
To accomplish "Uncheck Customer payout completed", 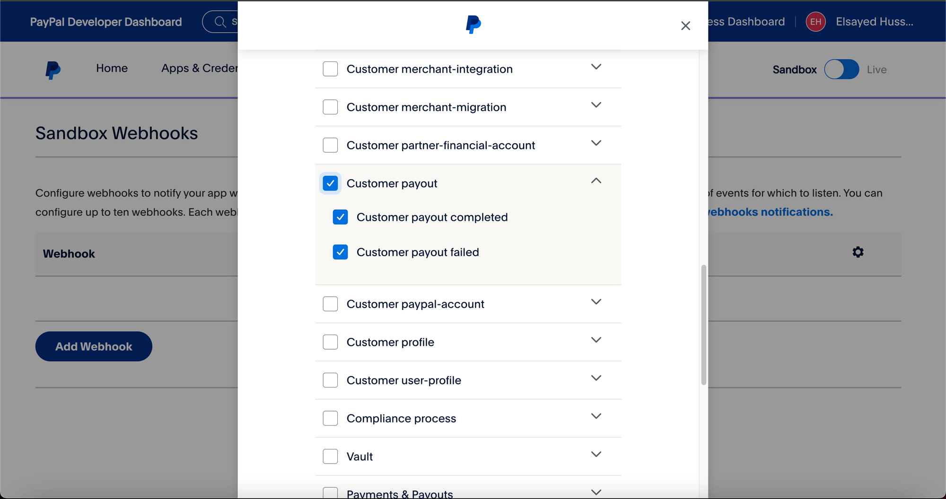I will (x=340, y=217).
